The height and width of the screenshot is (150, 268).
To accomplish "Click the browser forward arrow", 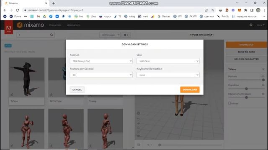I will click(11, 10).
